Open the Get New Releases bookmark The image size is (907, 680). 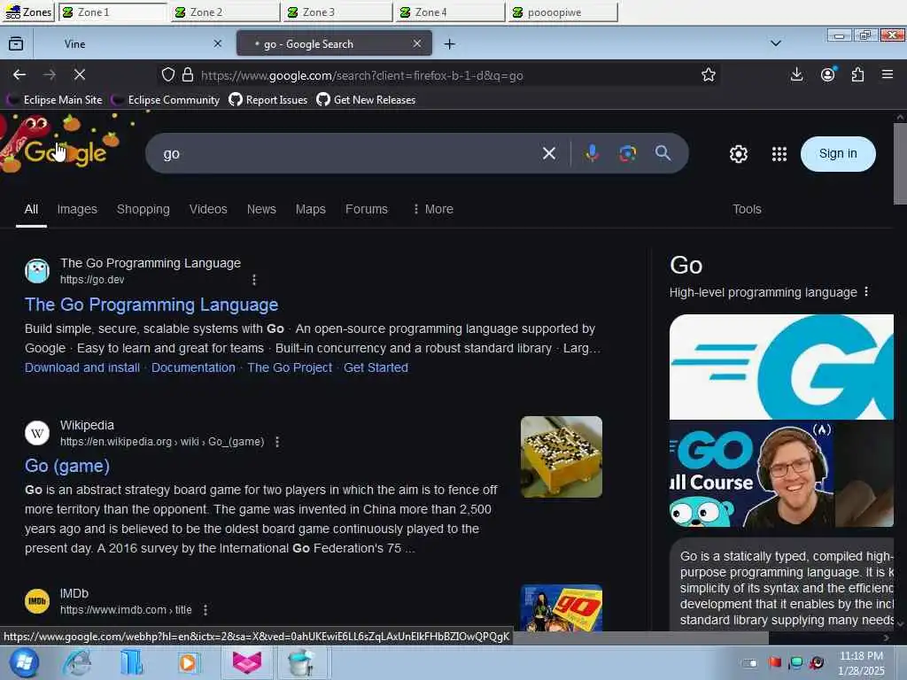(x=366, y=100)
